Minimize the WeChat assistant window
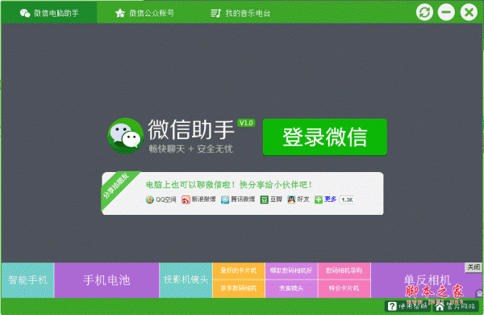The height and width of the screenshot is (315, 484). click(446, 12)
